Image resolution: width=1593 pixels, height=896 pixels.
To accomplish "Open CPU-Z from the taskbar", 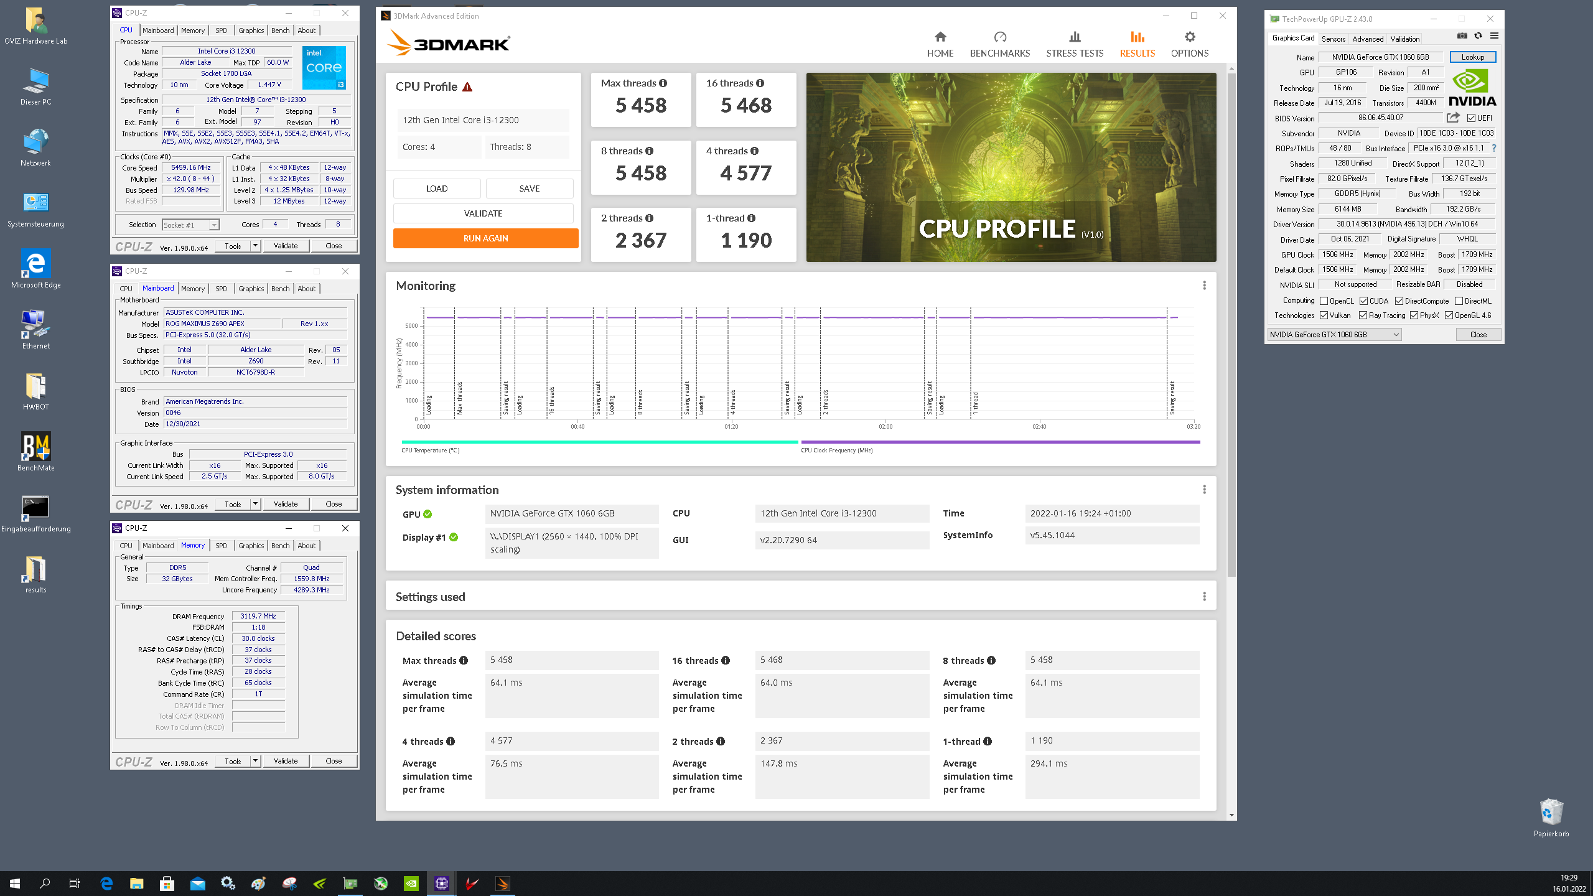I will click(442, 883).
